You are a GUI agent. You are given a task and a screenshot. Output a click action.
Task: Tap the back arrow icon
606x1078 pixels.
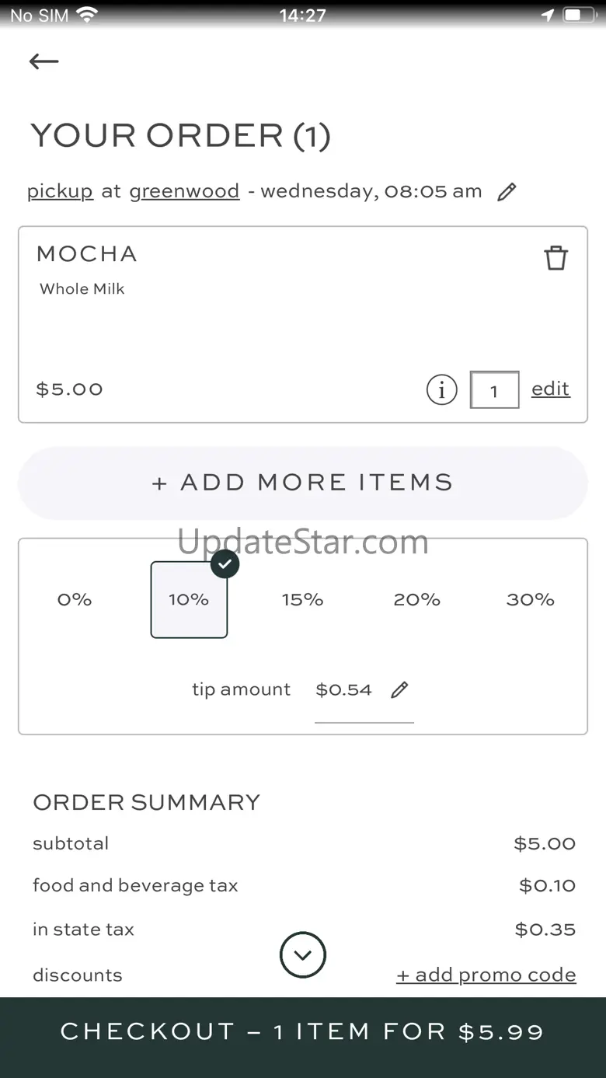click(x=44, y=61)
